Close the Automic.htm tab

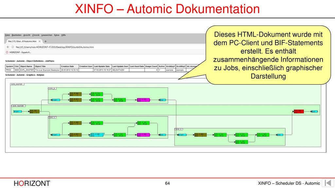click(x=40, y=41)
